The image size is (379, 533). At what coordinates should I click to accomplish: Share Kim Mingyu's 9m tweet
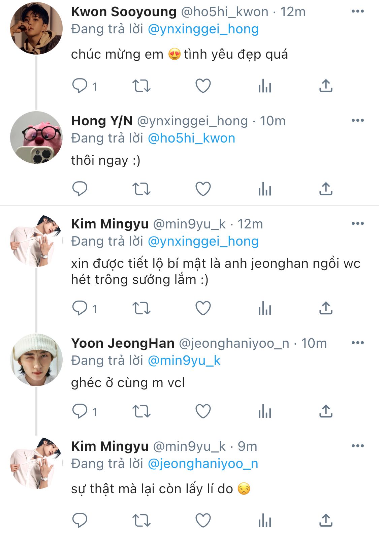326,520
